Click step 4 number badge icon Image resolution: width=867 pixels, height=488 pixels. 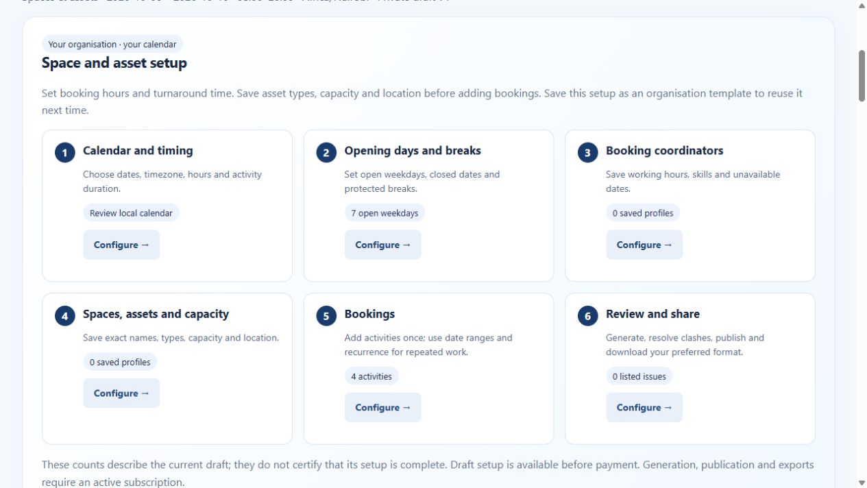pos(65,316)
